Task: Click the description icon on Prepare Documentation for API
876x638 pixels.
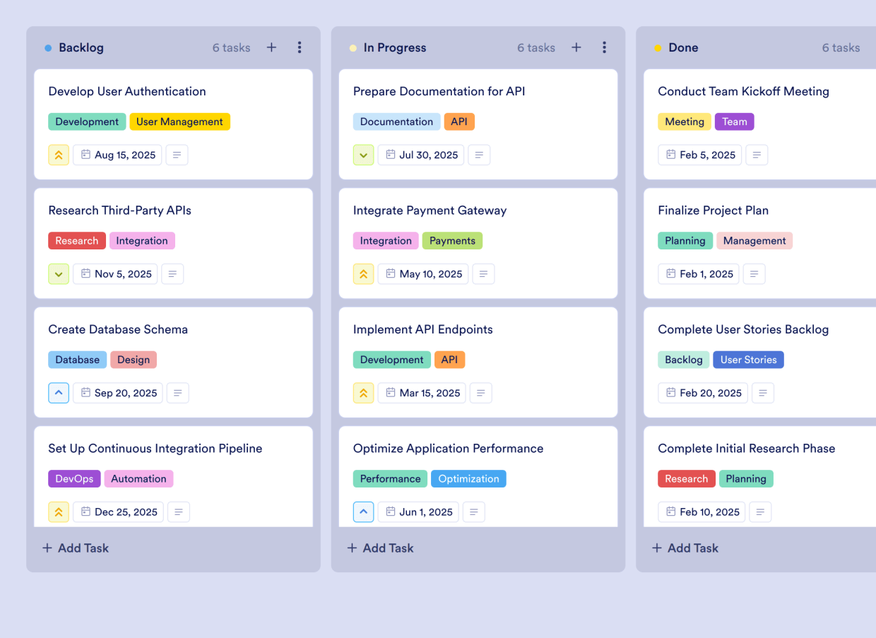Action: [x=479, y=155]
